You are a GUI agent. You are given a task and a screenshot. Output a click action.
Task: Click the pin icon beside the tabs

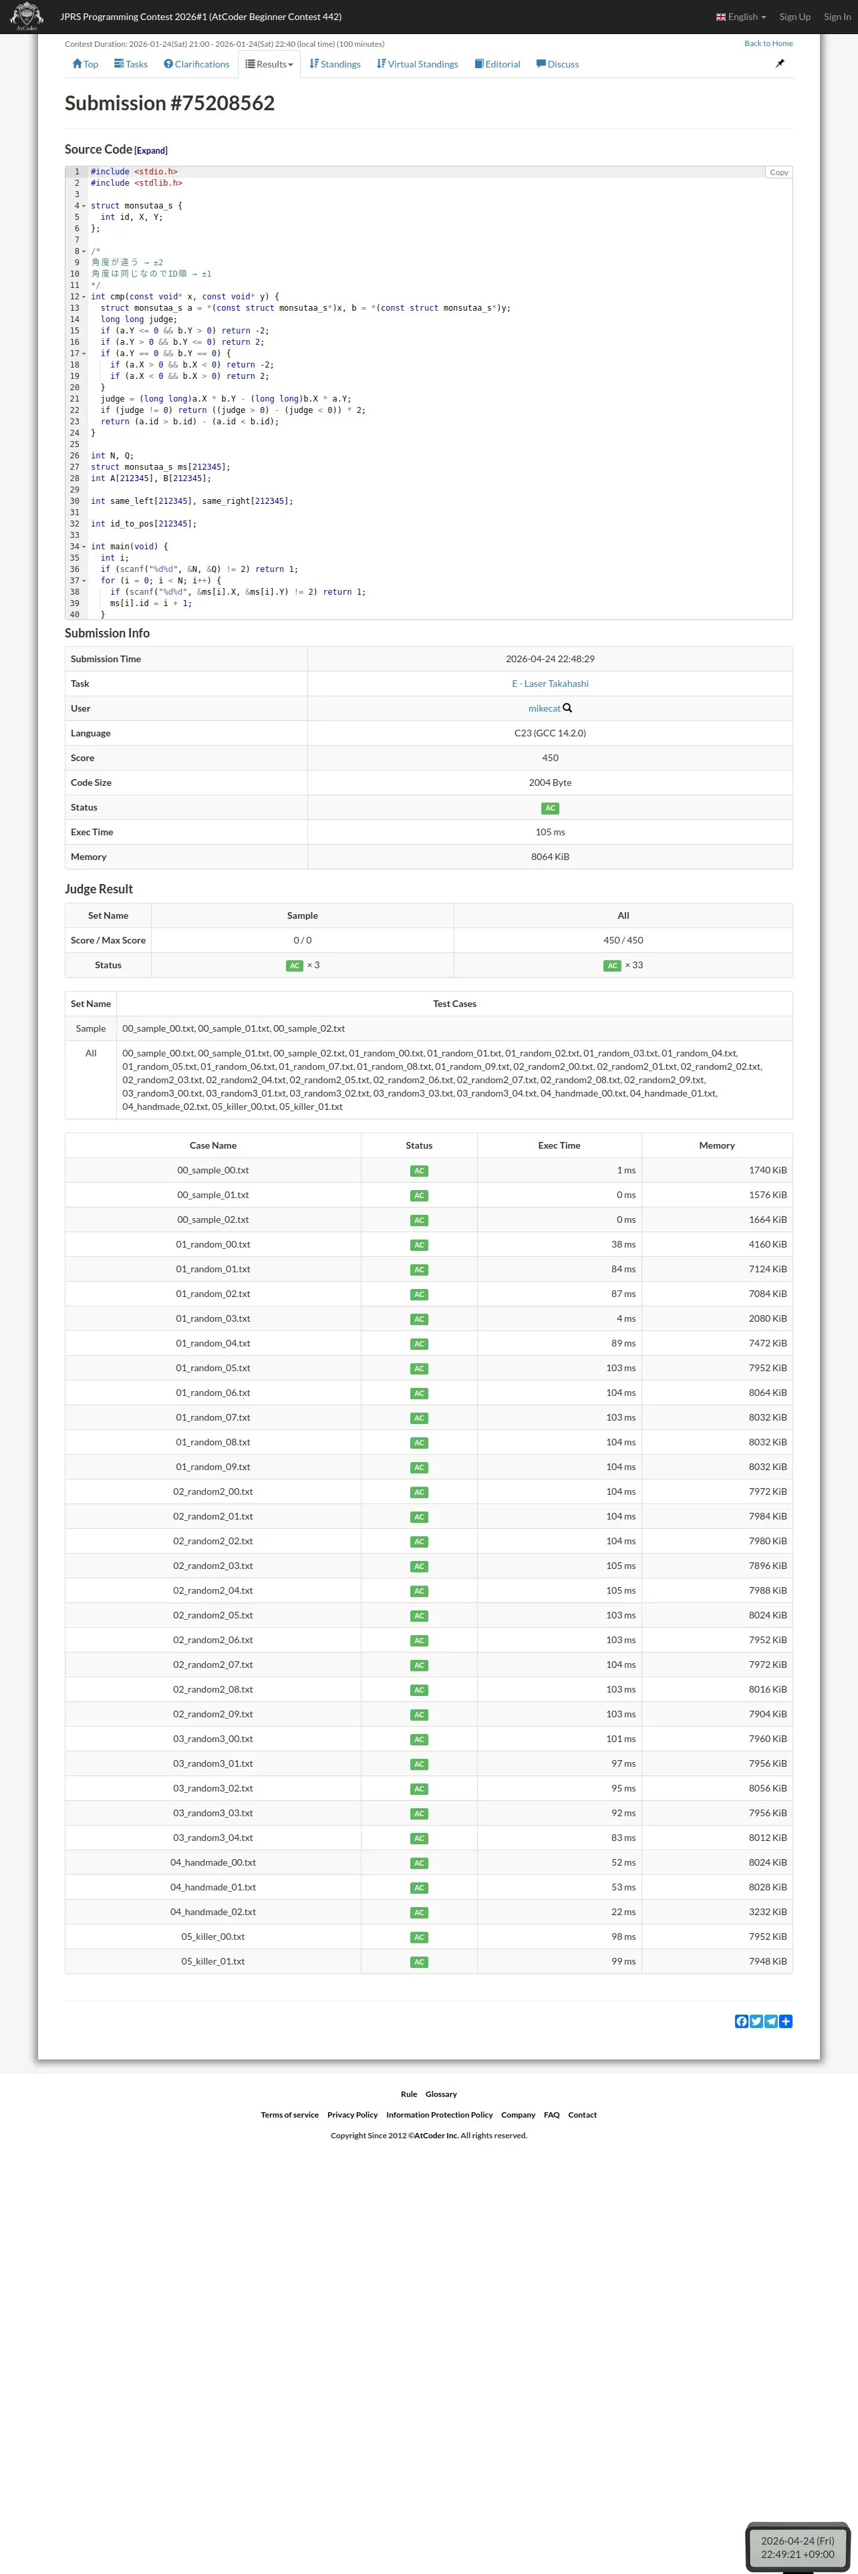pos(780,63)
